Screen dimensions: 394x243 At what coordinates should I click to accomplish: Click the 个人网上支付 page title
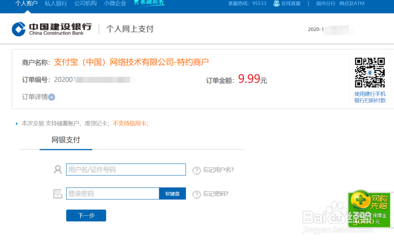[x=130, y=29]
